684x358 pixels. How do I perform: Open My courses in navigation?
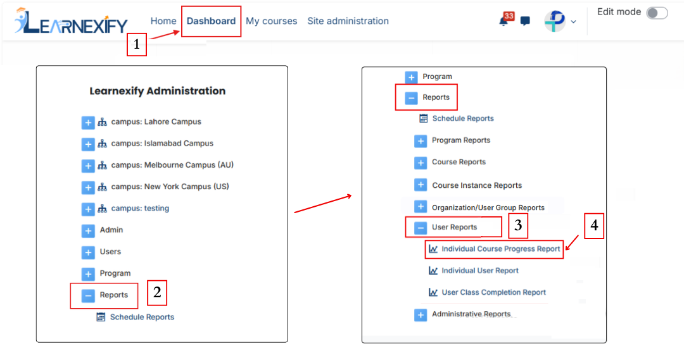[x=271, y=21]
